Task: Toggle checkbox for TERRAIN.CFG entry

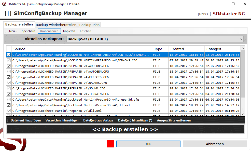Action: point(9,94)
